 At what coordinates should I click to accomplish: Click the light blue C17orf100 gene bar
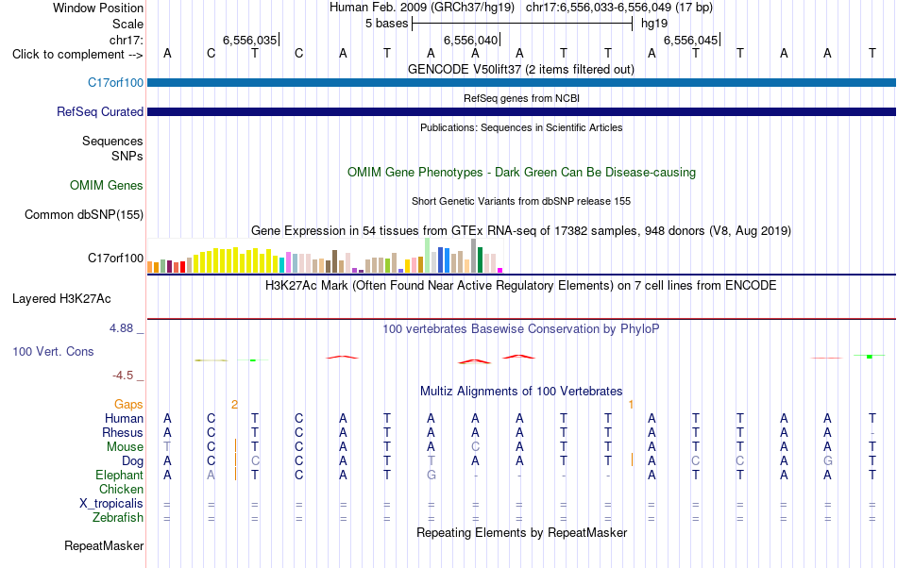[x=521, y=82]
